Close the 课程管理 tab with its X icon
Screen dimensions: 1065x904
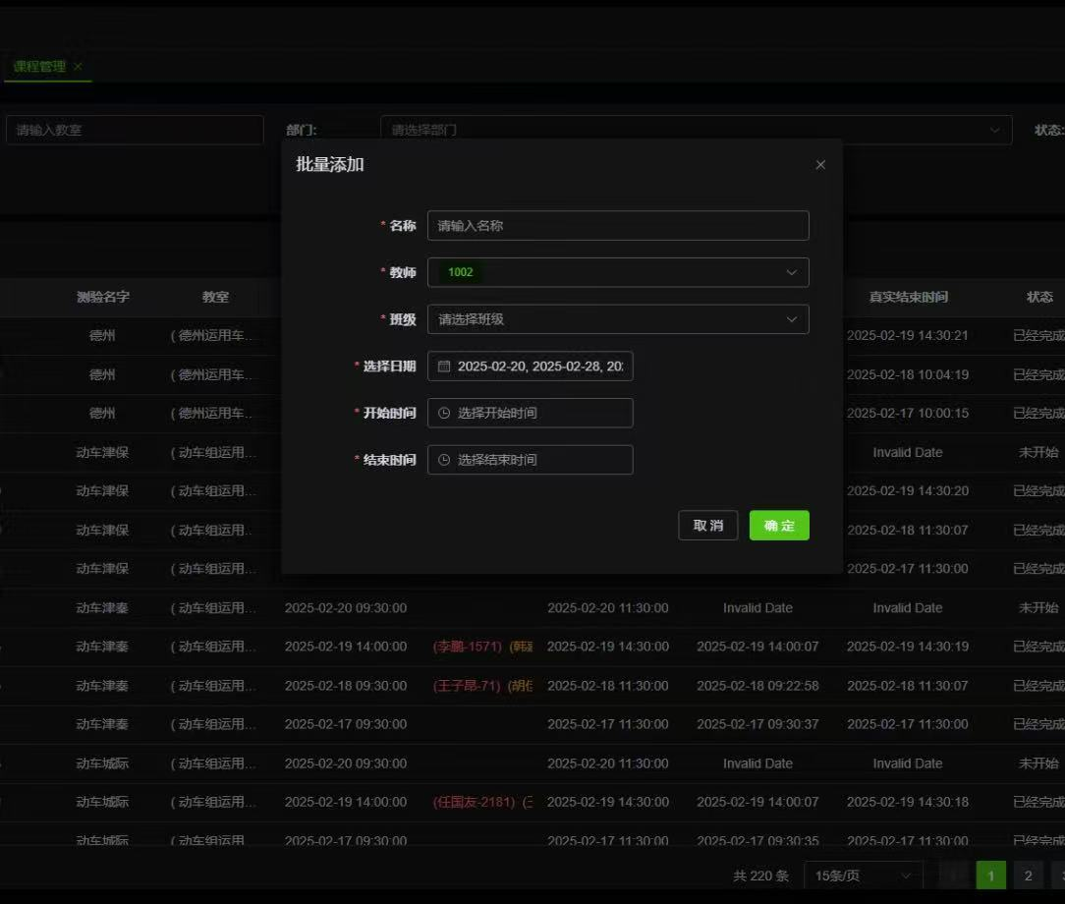coord(79,67)
